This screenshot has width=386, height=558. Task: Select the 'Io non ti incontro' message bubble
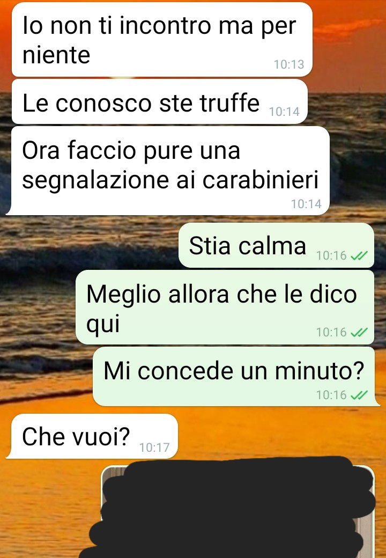162,40
